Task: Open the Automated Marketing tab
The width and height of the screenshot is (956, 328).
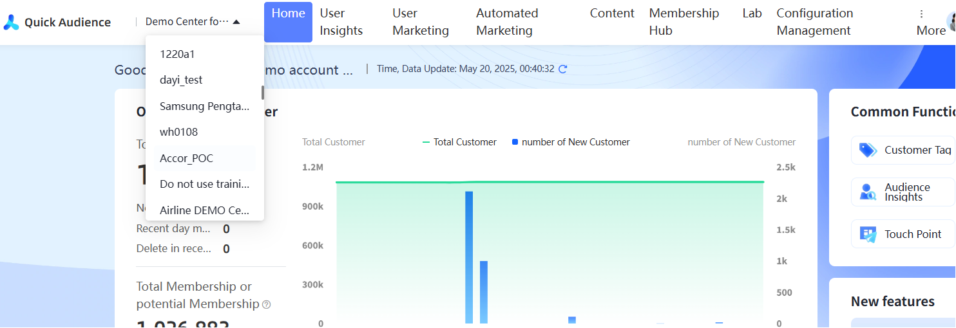Action: coord(508,22)
